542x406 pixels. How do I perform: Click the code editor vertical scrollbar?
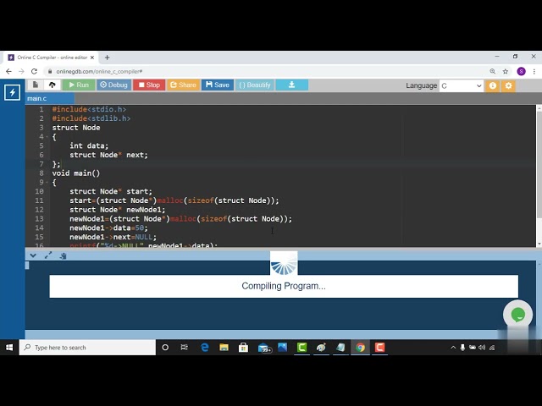tap(539, 164)
